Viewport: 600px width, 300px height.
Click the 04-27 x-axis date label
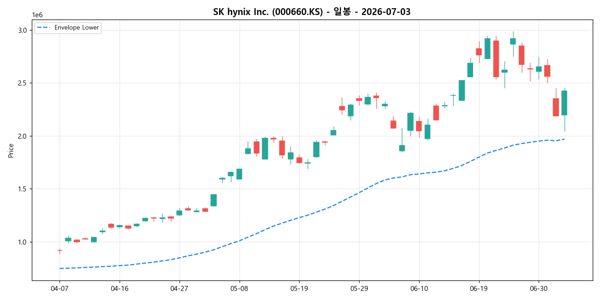pos(179,288)
